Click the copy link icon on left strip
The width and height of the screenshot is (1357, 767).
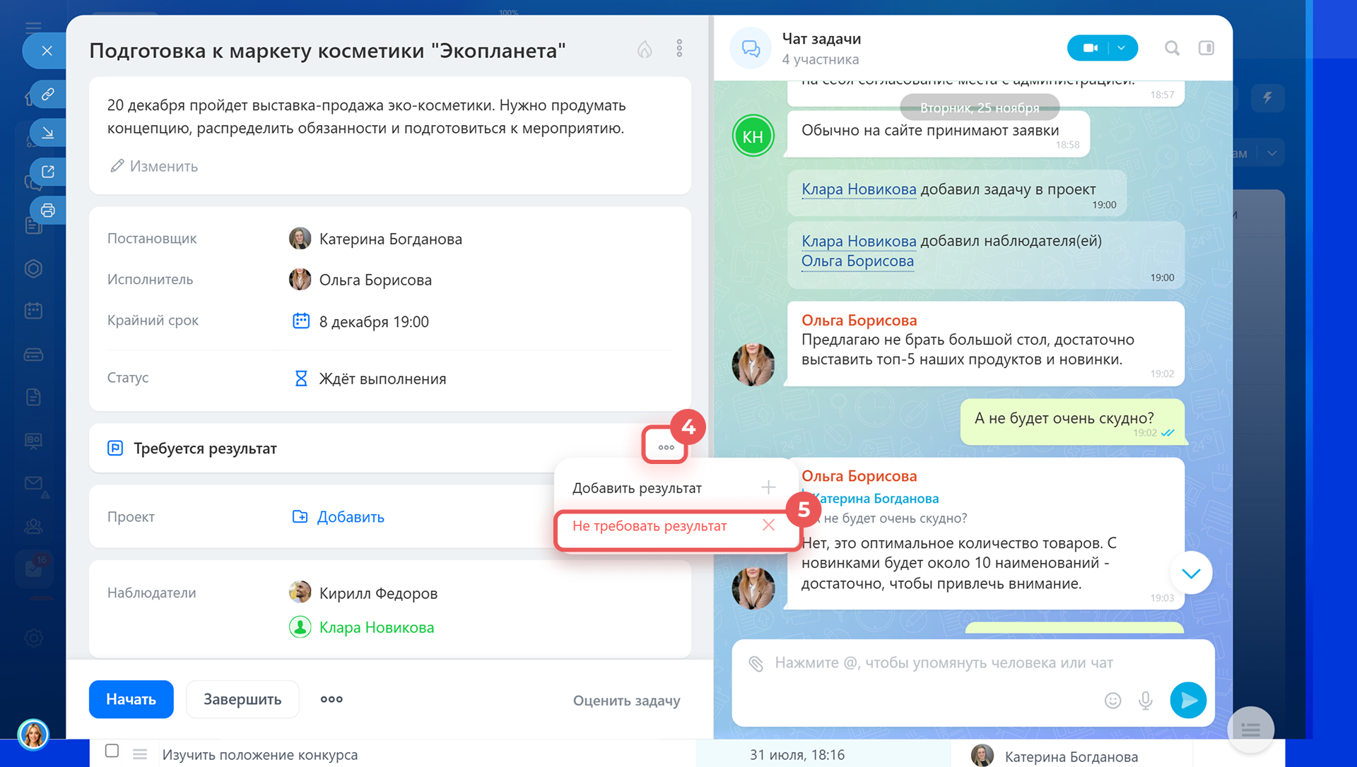tap(48, 94)
